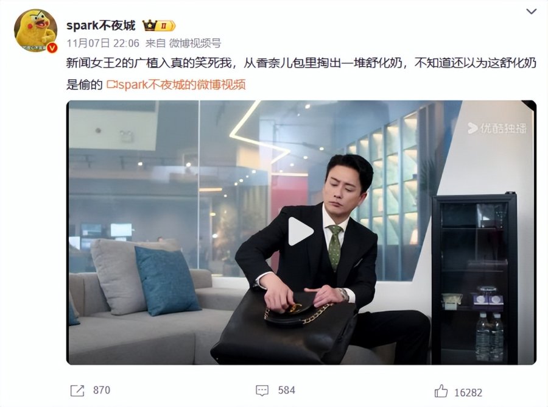548x407 pixels.
Task: Click the repost count 870
Action: click(102, 390)
